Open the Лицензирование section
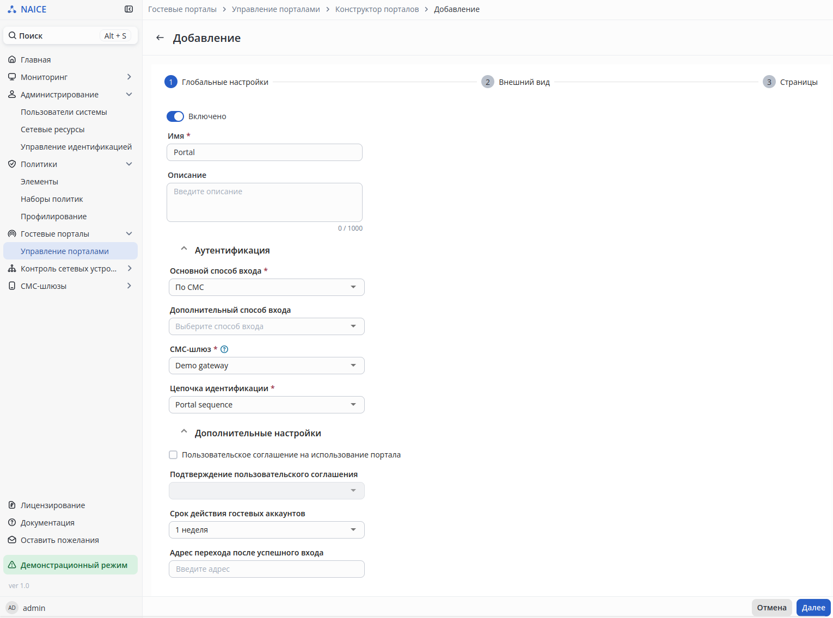833x618 pixels. tap(53, 505)
